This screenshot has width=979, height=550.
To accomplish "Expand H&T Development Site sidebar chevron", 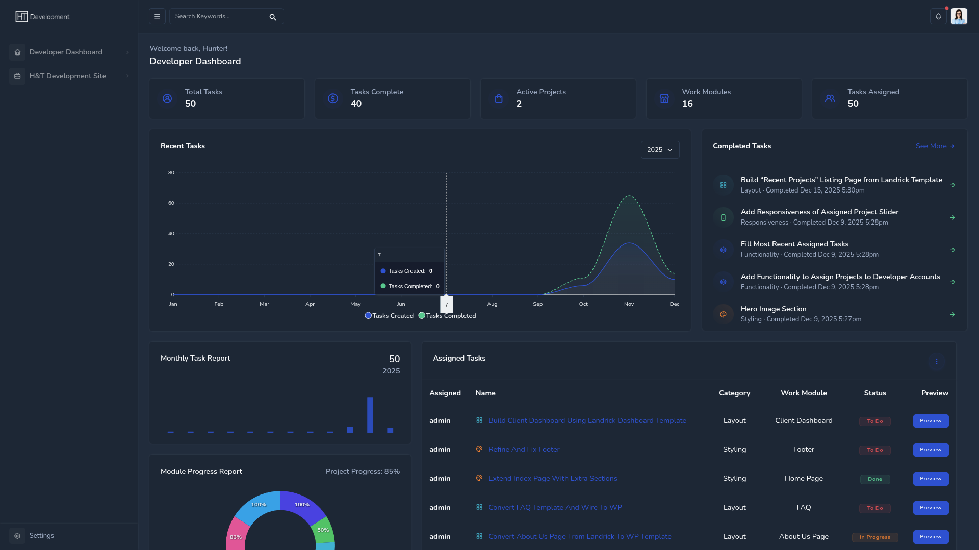I will click(x=127, y=76).
